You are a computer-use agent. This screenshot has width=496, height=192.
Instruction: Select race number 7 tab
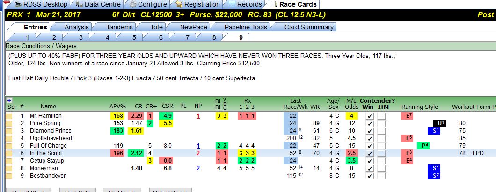point(188,37)
